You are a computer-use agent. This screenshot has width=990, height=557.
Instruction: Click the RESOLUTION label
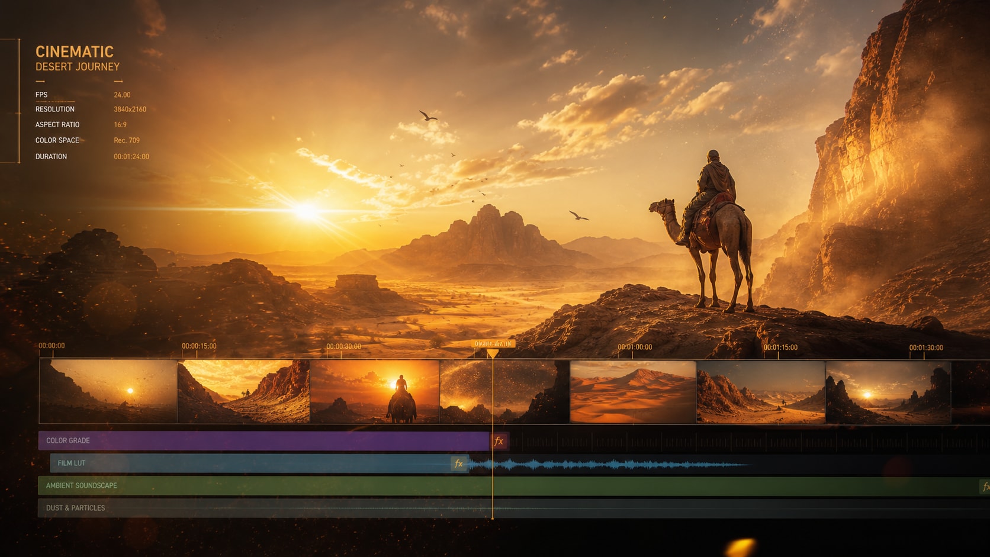click(x=55, y=110)
